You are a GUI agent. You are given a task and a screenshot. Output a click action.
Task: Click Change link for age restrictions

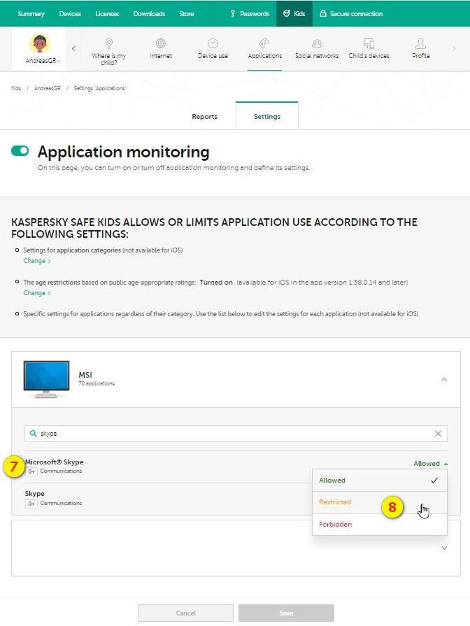coord(37,293)
